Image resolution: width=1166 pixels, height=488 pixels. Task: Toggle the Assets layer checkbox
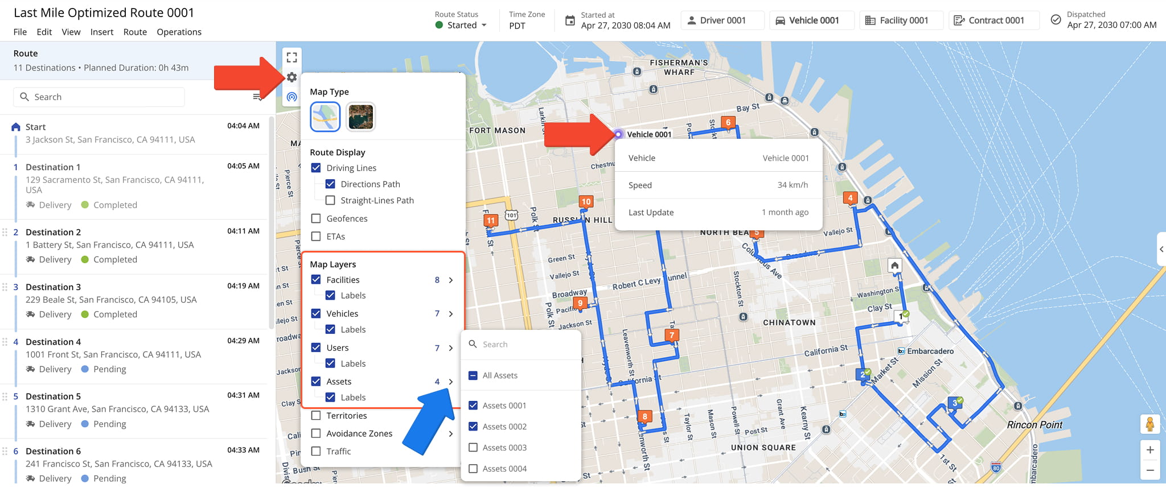coord(316,382)
